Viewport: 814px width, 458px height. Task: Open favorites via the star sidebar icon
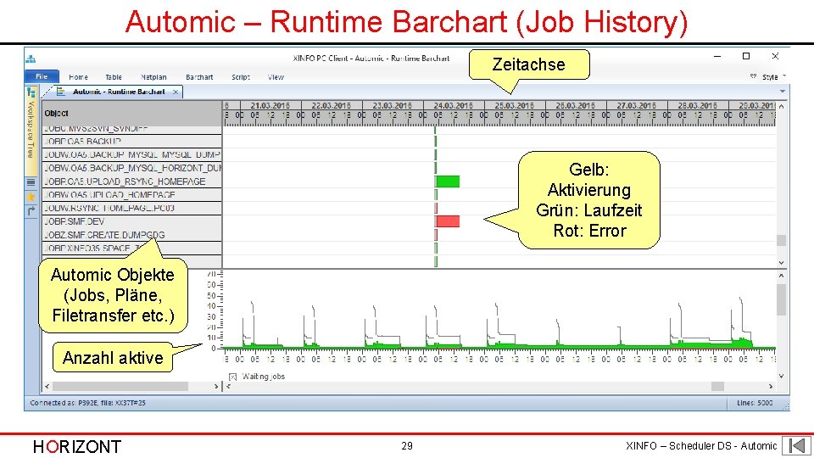tap(31, 197)
